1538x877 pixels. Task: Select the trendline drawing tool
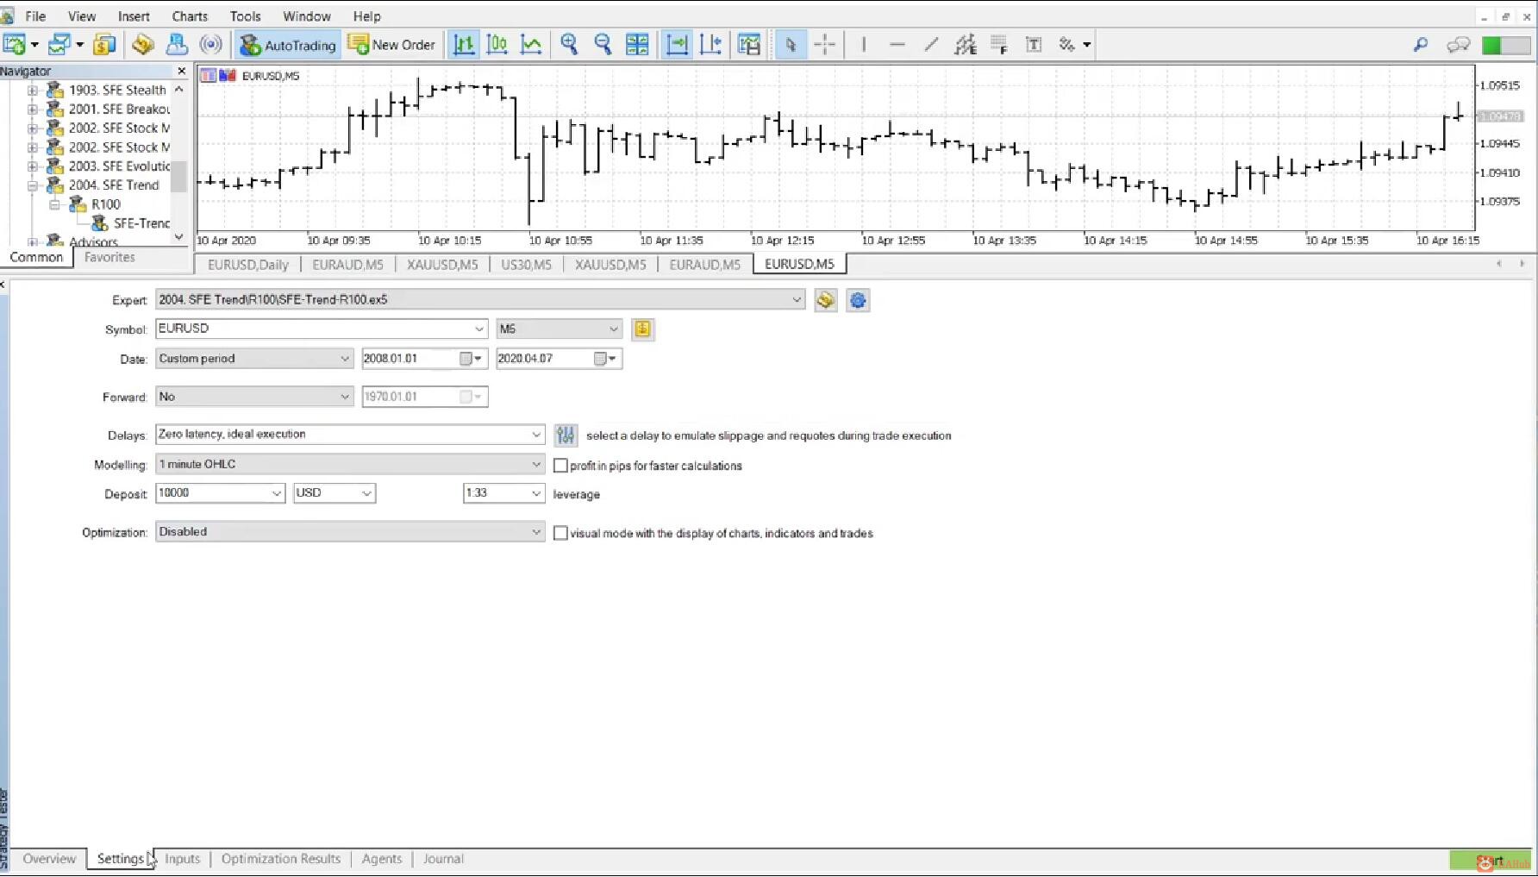(931, 45)
